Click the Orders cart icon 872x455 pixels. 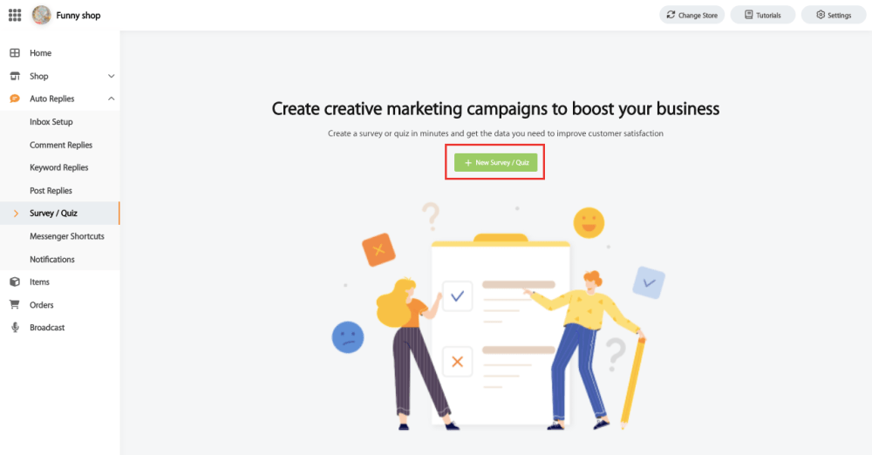tap(15, 305)
